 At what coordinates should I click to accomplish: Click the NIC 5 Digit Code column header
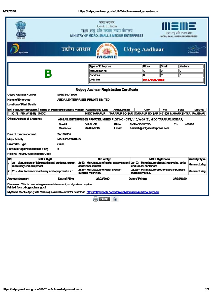[160, 159]
